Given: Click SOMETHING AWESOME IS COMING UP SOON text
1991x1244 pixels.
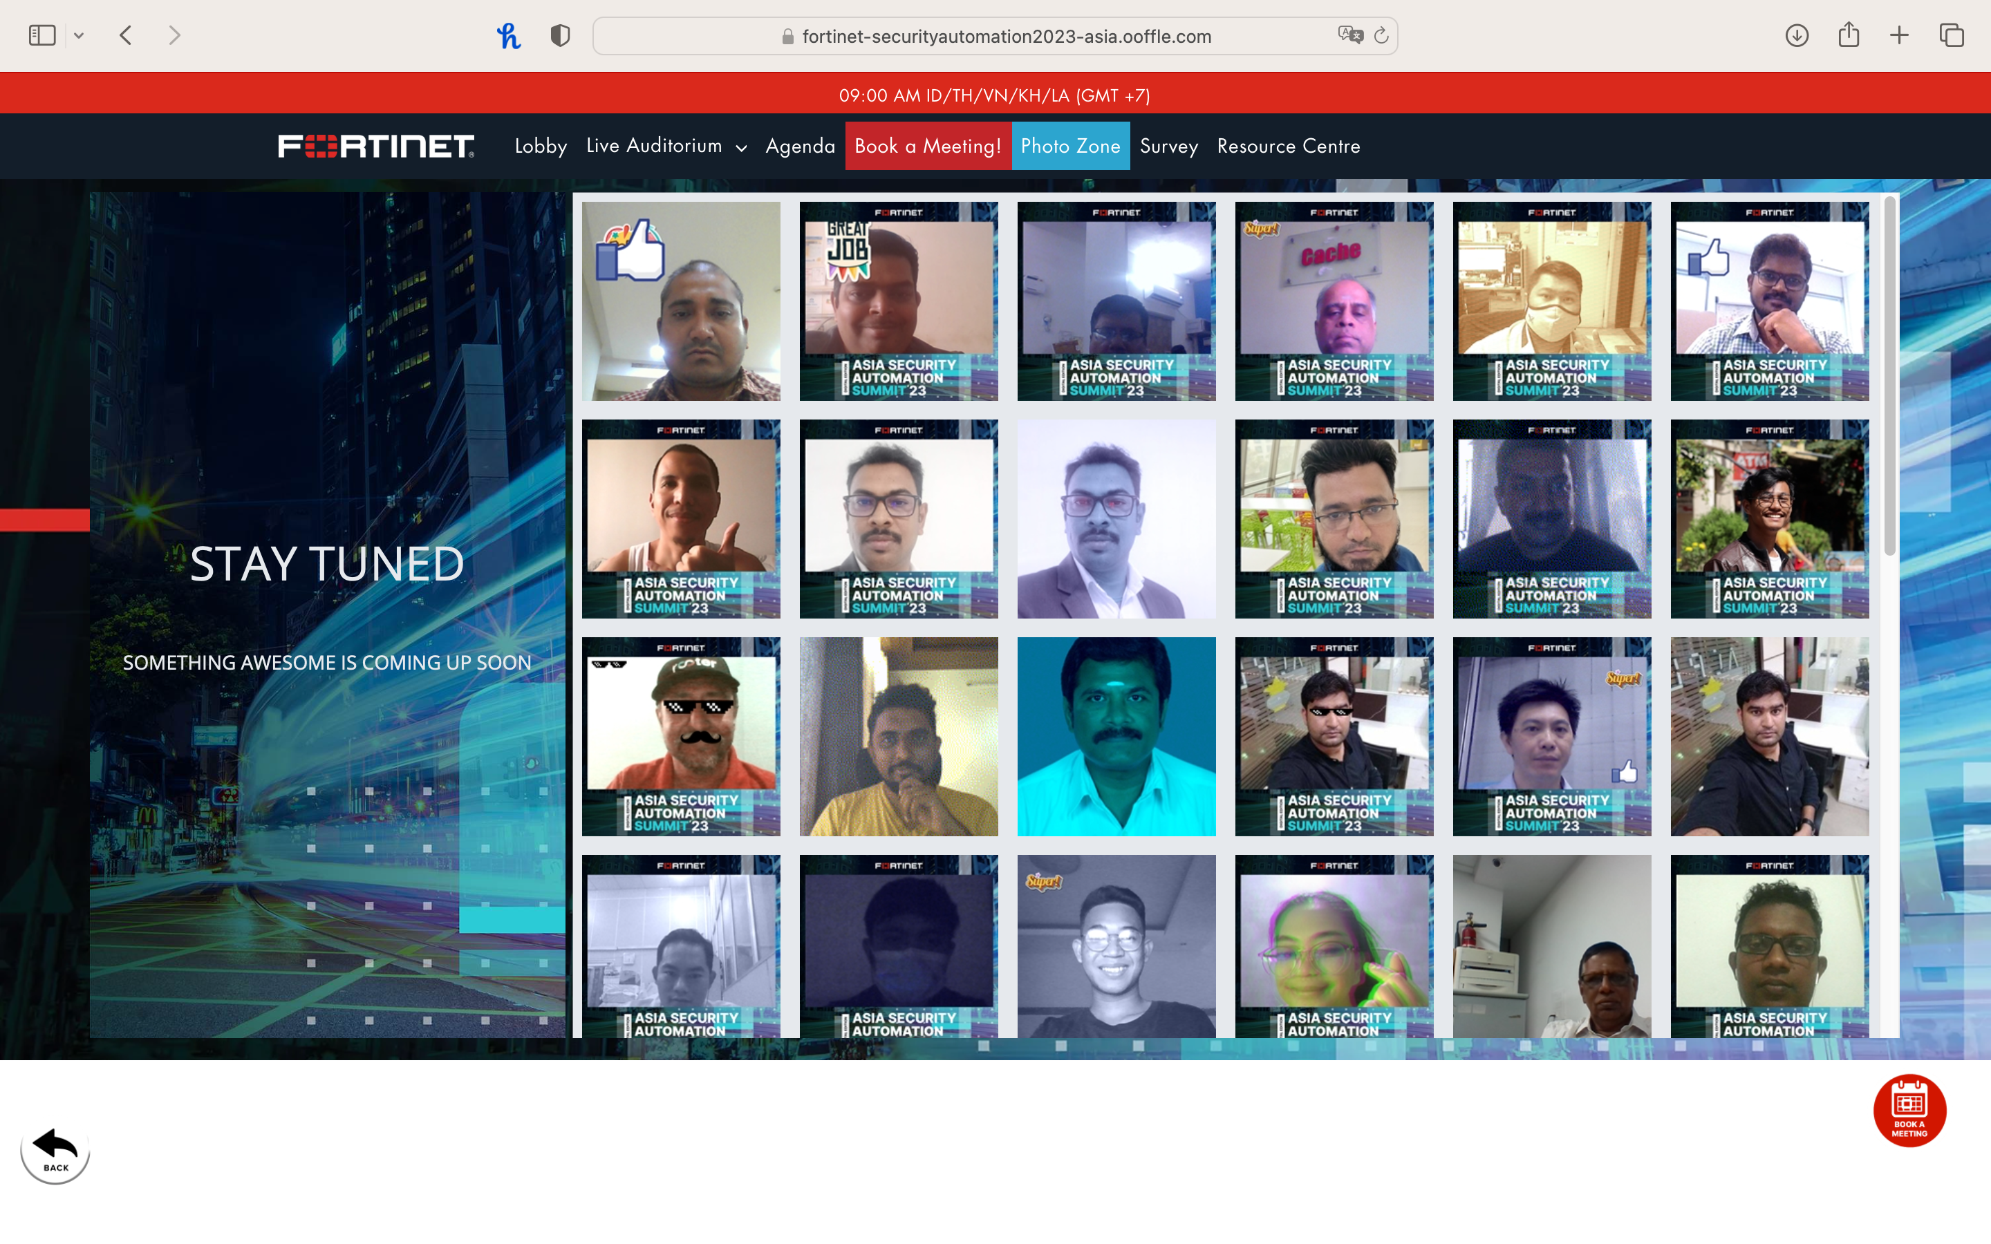Looking at the screenshot, I should (328, 662).
